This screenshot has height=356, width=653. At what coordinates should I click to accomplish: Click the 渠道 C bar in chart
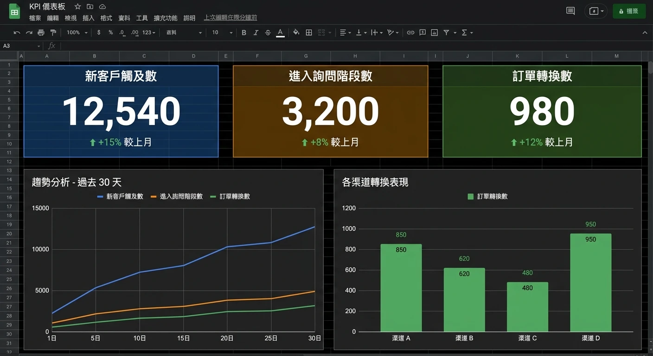pos(527,307)
